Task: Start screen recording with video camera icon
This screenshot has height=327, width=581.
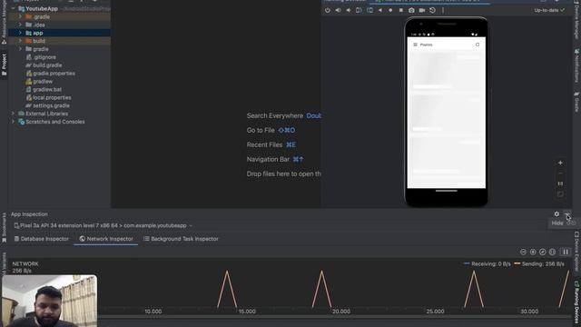Action: [x=422, y=10]
